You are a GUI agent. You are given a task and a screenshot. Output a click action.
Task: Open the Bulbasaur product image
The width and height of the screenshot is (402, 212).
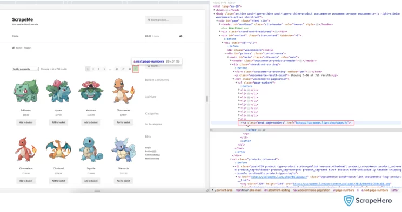(x=26, y=91)
